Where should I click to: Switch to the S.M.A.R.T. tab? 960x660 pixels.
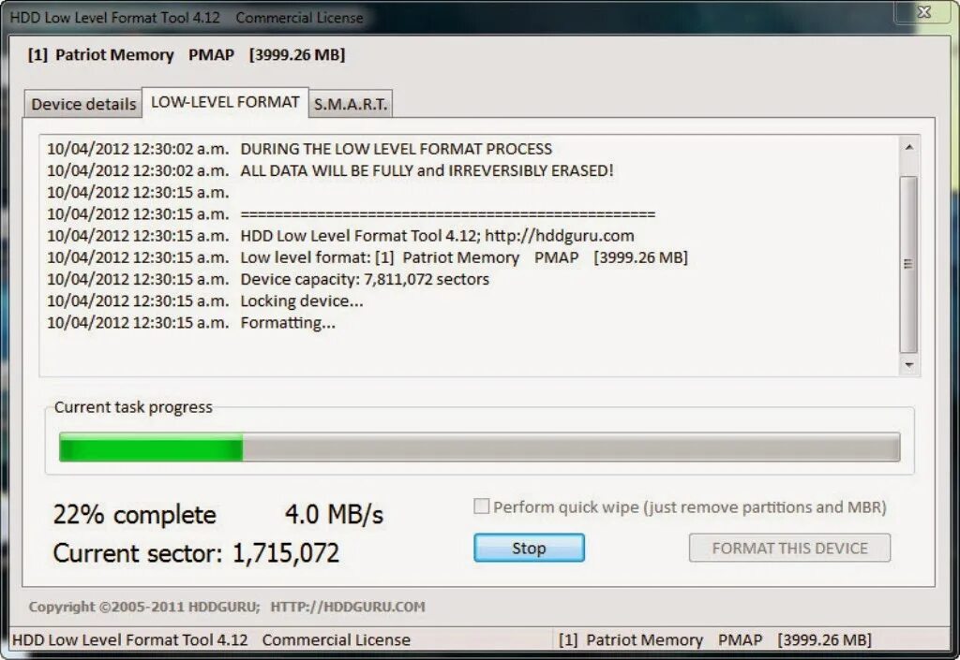(x=351, y=104)
